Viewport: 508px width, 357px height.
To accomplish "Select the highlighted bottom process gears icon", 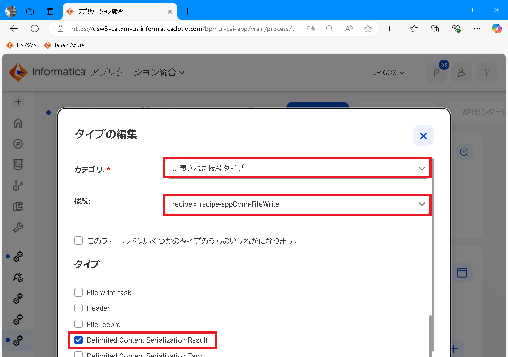I will (x=18, y=340).
